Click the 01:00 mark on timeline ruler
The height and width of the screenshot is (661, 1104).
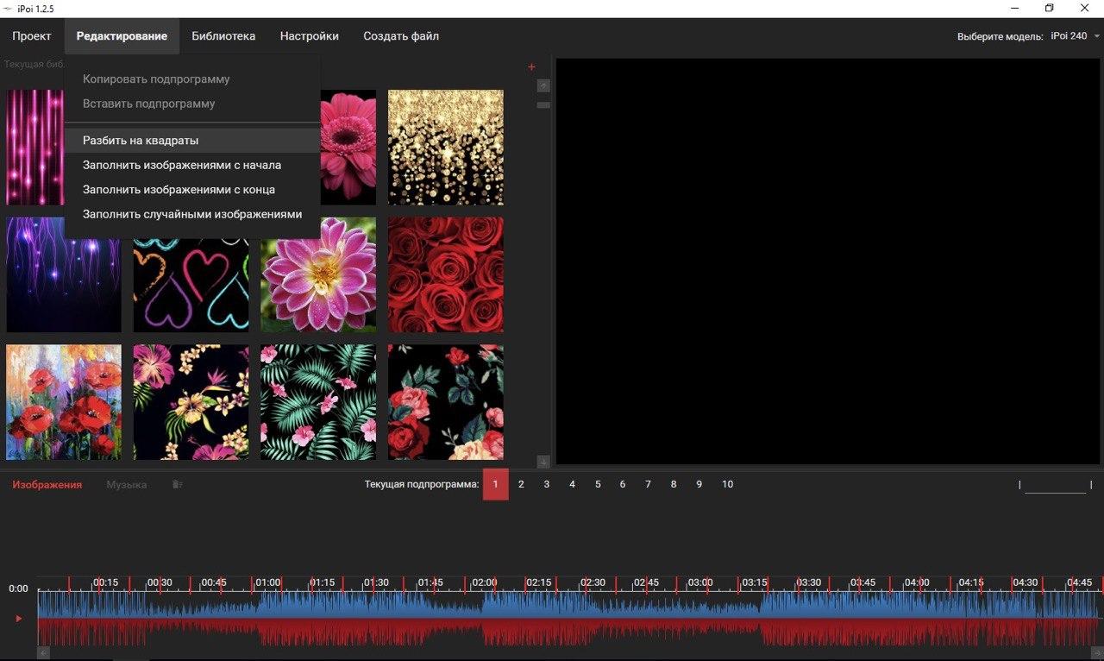coord(268,582)
